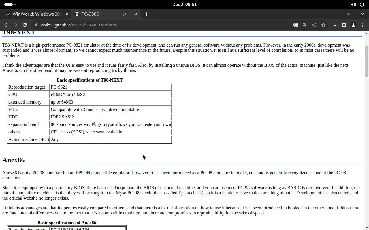Close the browser window
This screenshot has height=230, width=369.
tap(362, 14)
